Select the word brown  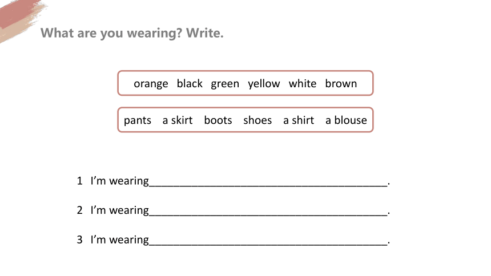pos(341,83)
